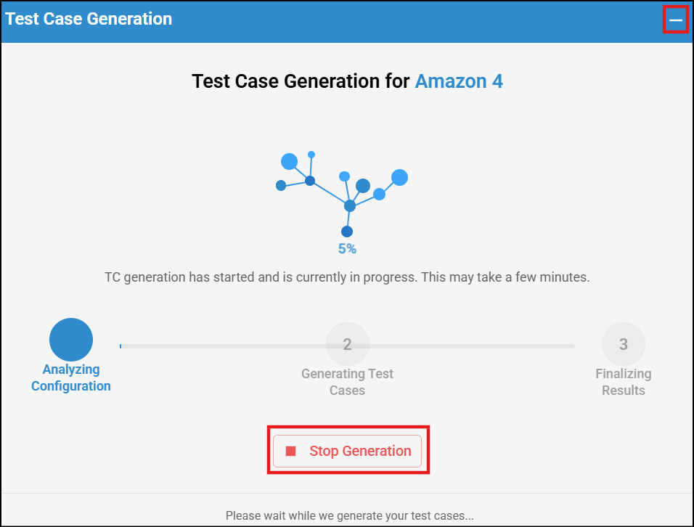Viewport: 694px width, 527px height.
Task: Click the red stop square icon
Action: pos(291,451)
